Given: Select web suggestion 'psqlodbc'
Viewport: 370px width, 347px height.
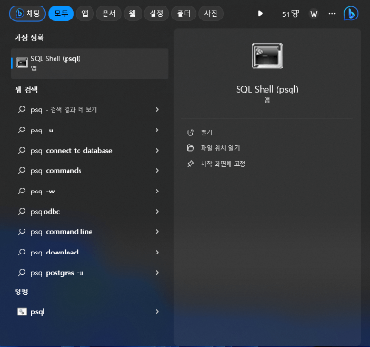Looking at the screenshot, I should 90,212.
